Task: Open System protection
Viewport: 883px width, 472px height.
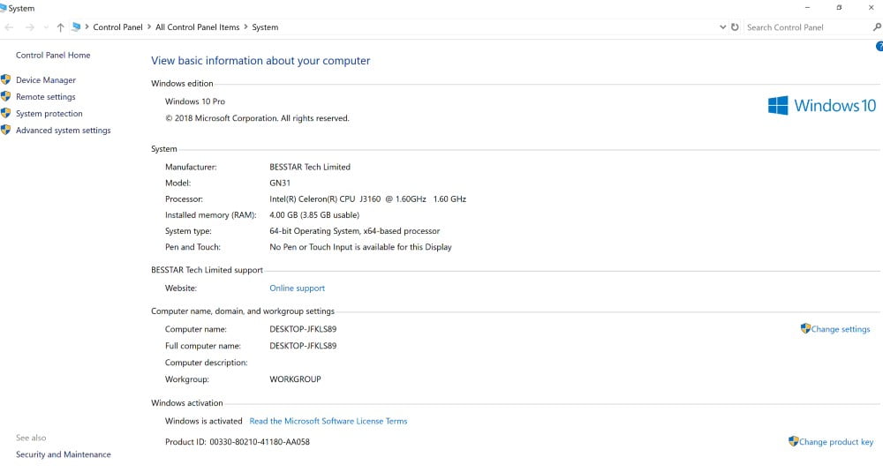Action: pos(49,114)
